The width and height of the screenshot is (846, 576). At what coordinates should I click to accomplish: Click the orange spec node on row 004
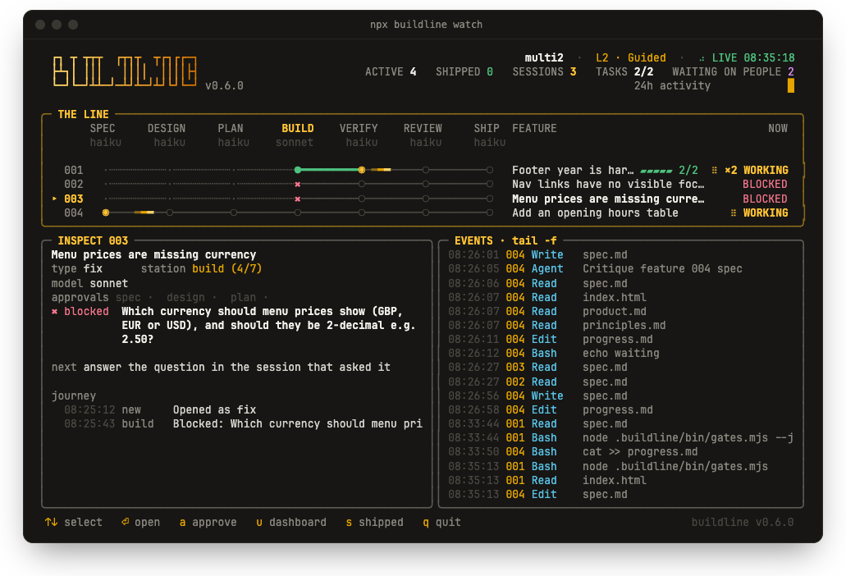tap(106, 213)
